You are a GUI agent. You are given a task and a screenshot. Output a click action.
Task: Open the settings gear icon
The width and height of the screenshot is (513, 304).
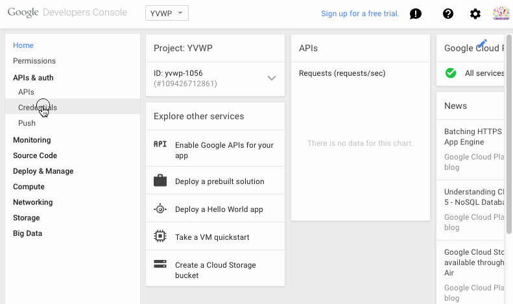click(475, 14)
